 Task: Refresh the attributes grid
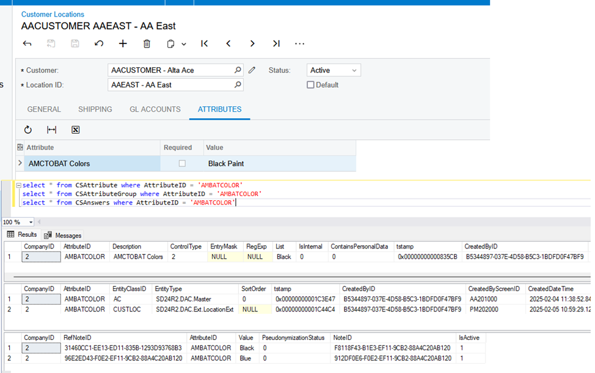27,129
